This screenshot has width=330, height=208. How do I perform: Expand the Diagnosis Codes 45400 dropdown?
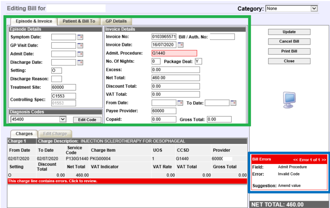point(63,119)
